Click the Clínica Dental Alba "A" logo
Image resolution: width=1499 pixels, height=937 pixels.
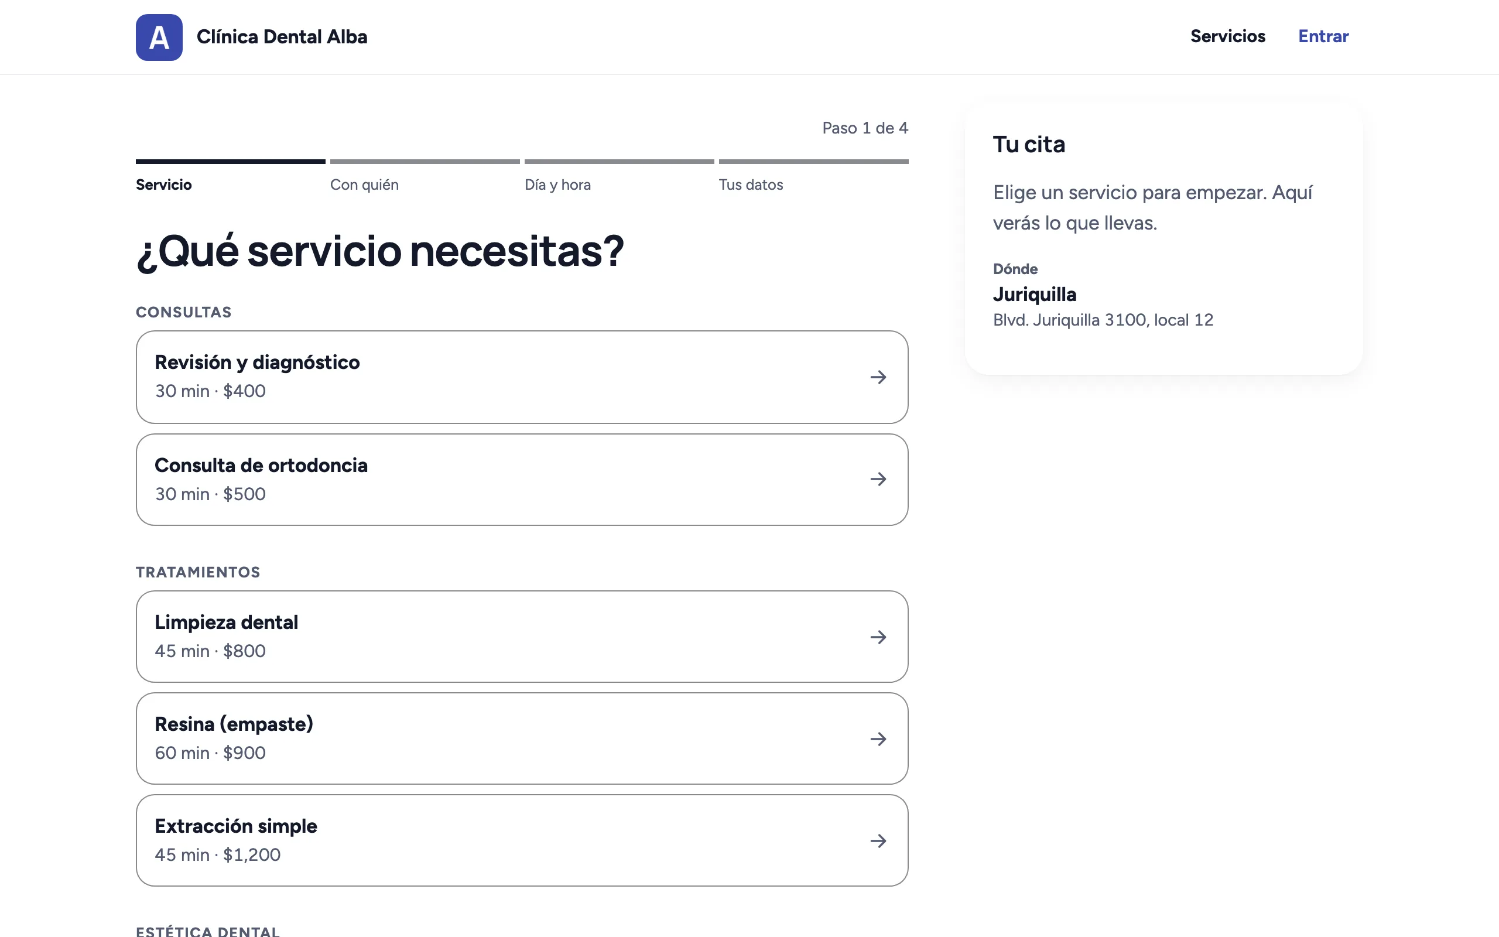(159, 37)
